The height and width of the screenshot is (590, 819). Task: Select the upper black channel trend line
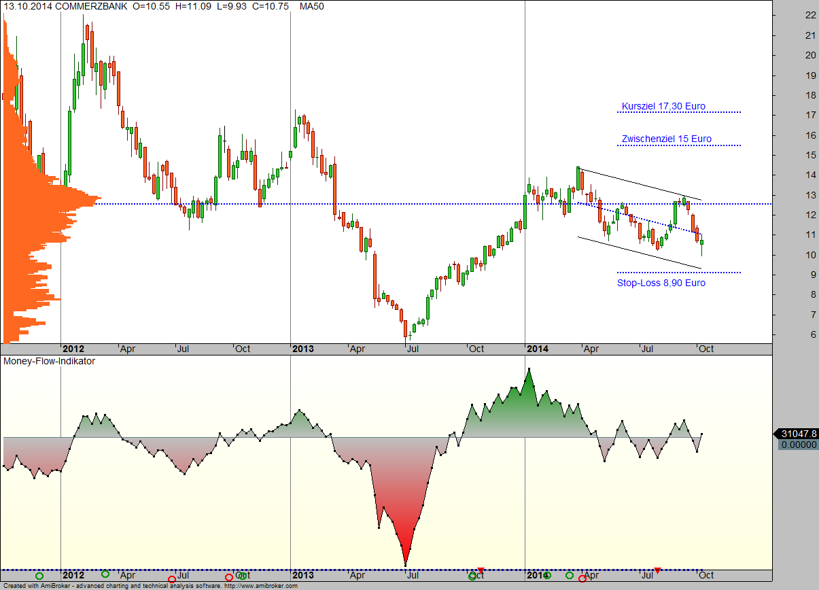tap(639, 184)
